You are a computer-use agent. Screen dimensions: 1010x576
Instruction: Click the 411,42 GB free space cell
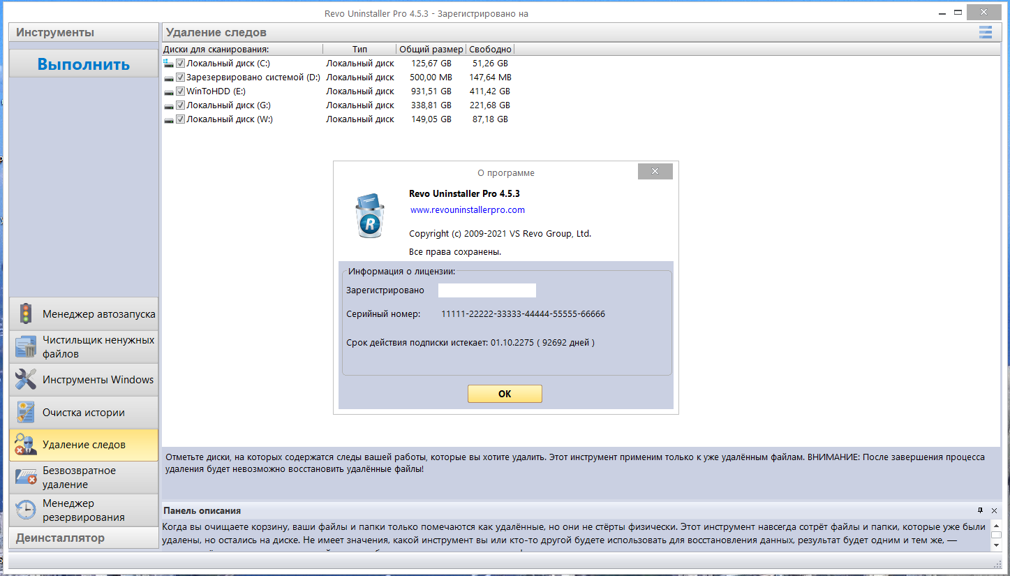(490, 91)
